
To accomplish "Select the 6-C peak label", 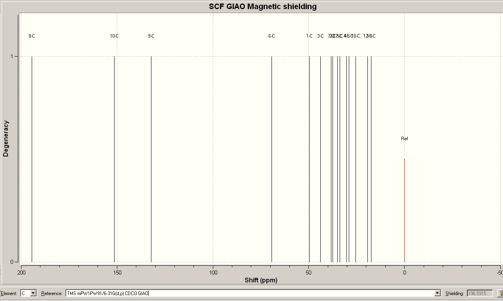I will point(272,36).
